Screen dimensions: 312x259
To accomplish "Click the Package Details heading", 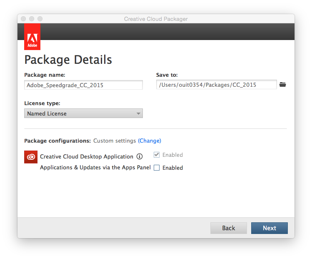I will click(68, 60).
